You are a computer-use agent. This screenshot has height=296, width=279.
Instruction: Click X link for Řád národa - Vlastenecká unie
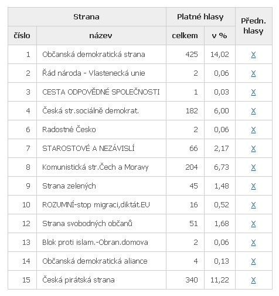point(253,73)
